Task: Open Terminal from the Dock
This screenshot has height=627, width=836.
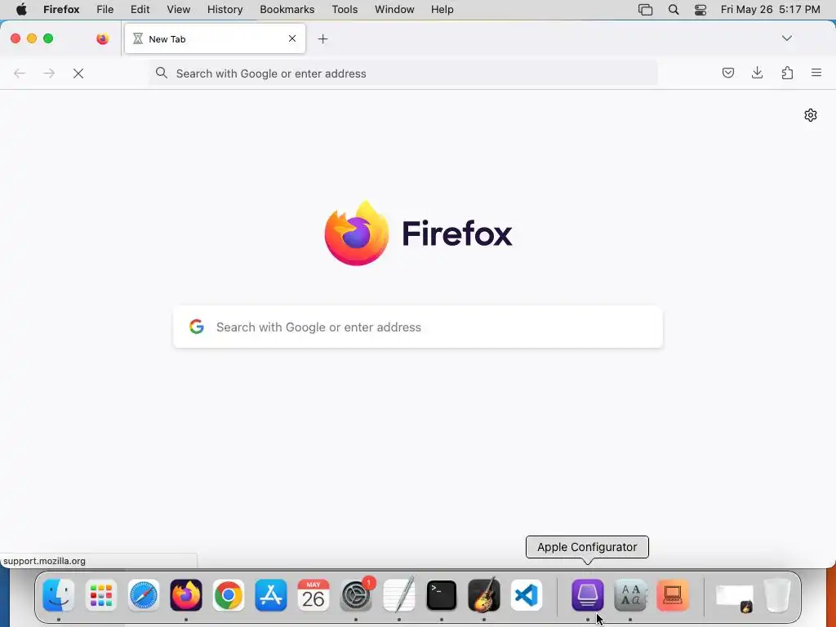Action: (x=442, y=595)
